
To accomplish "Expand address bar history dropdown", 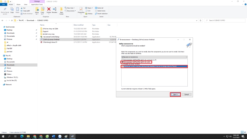I will click(x=197, y=20).
